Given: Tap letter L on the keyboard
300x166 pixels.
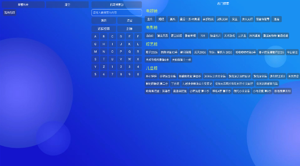Looking at the screenshot, I should (x=138, y=44).
